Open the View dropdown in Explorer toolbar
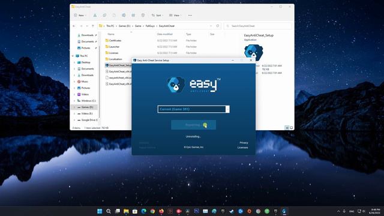Viewport: 384px width, 216px height. coord(175,15)
